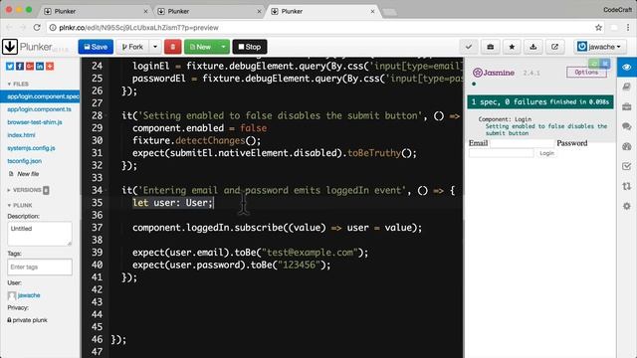Screen dimensions: 637x358
Task: Open the packages briefcase icon in right sidebar
Action: coord(626,106)
